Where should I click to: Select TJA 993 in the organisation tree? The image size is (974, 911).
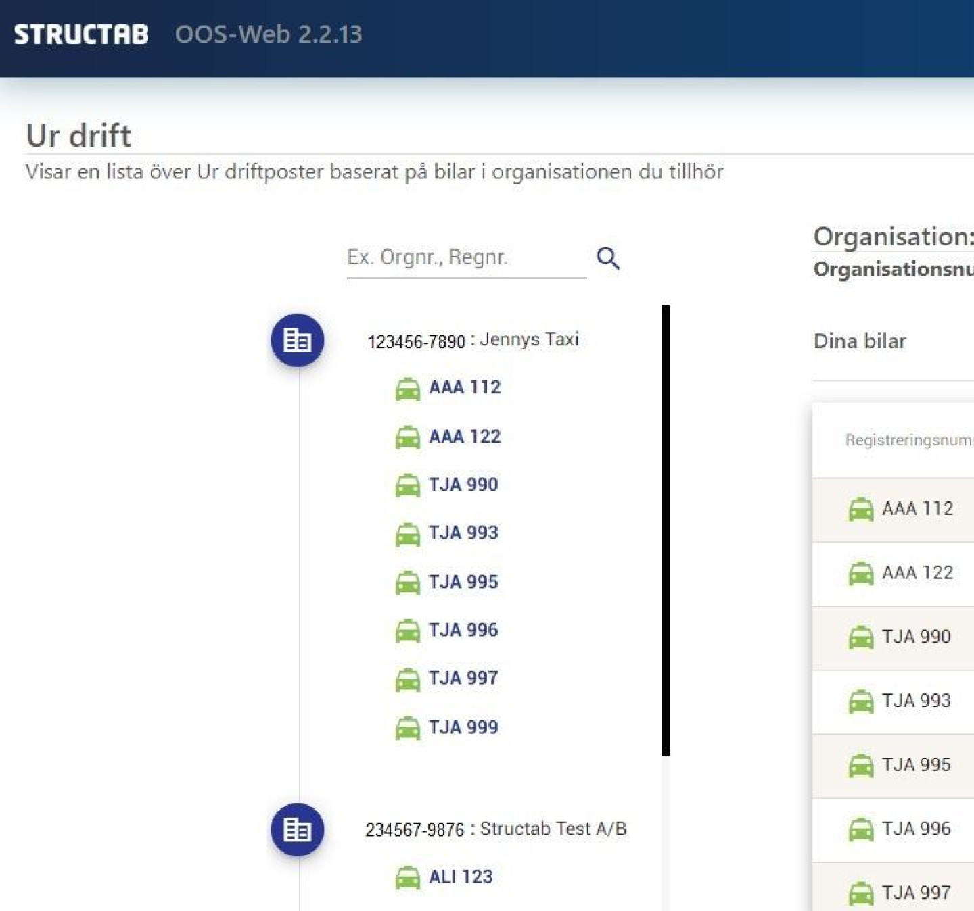[463, 533]
